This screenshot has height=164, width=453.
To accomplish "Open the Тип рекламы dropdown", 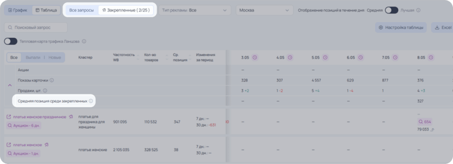I will (195, 11).
